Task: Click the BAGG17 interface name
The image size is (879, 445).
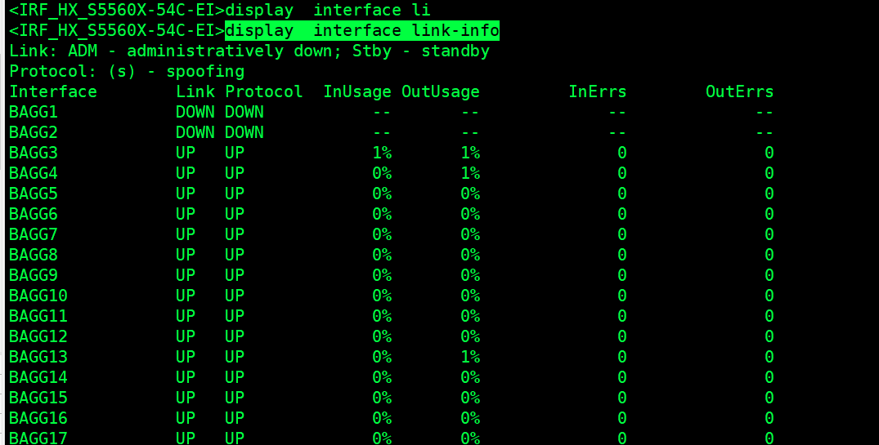Action: tap(38, 438)
